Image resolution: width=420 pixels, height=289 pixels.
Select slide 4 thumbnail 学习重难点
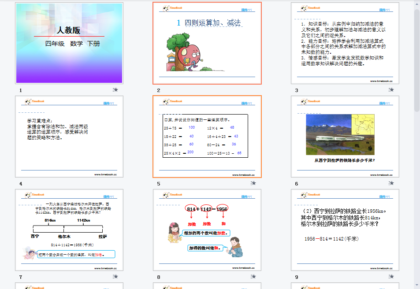point(69,137)
